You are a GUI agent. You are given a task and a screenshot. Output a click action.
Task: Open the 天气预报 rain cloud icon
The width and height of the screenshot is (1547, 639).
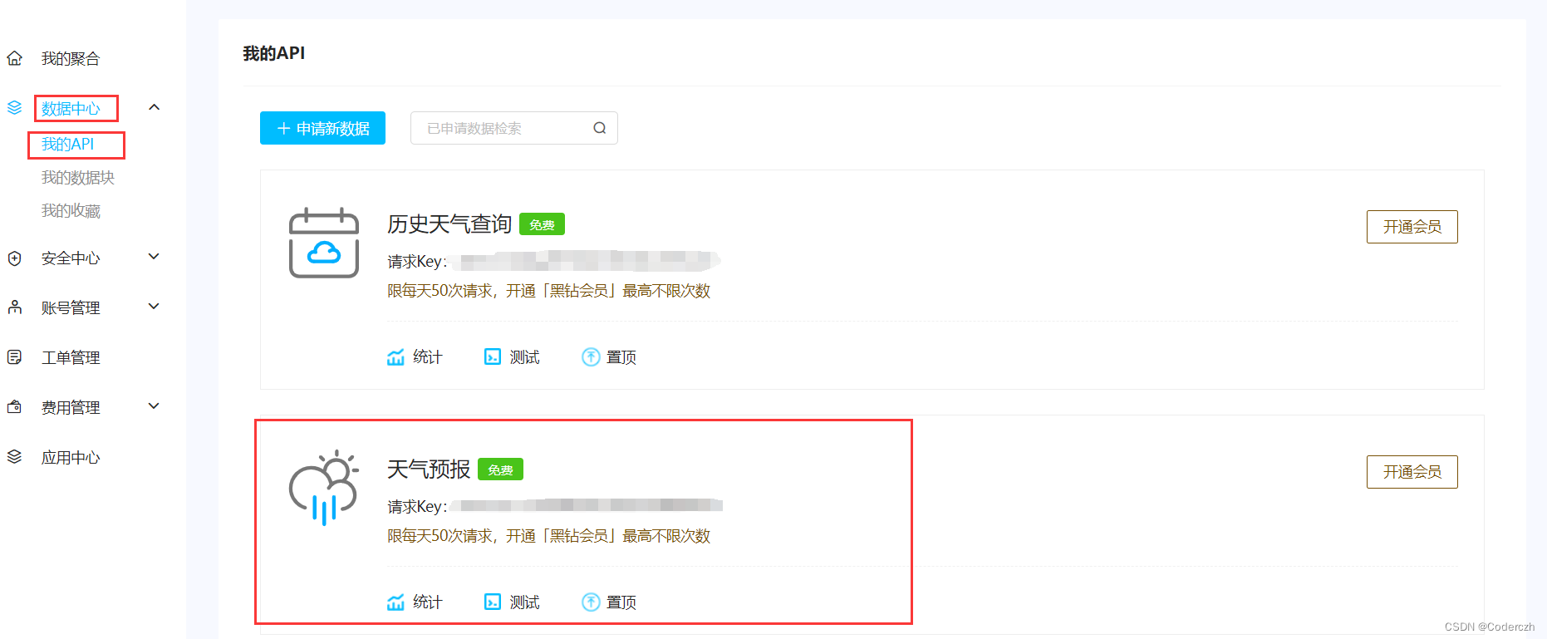pos(324,488)
